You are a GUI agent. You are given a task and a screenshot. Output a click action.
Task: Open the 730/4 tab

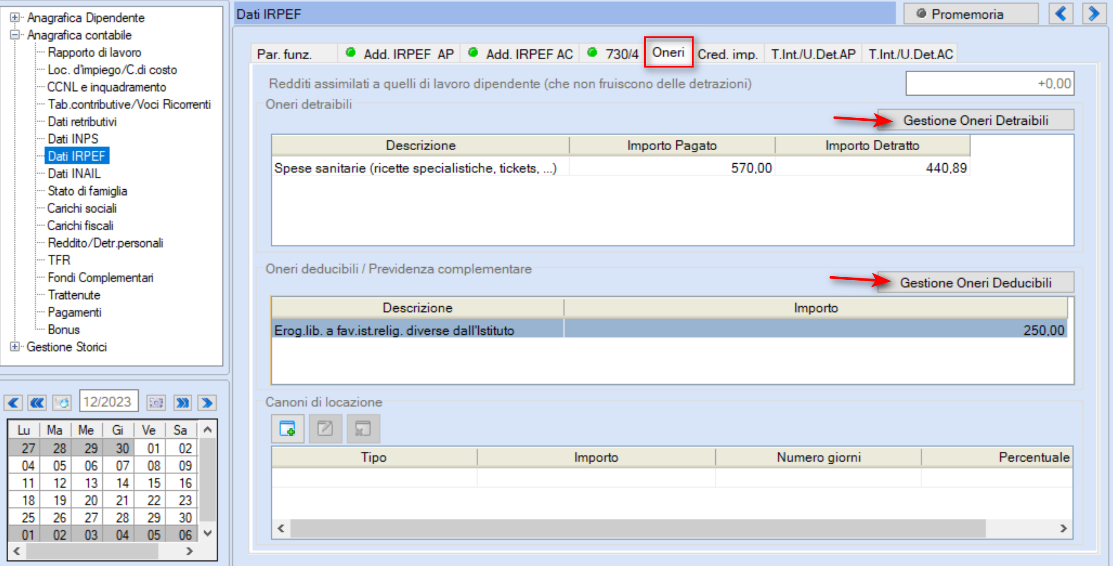pos(613,54)
